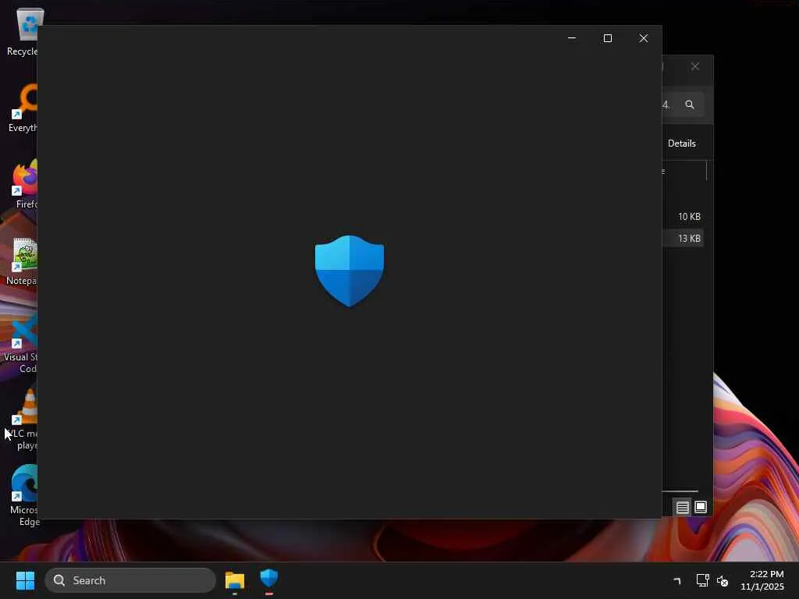The image size is (799, 599).
Task: Click the tray overflow indicator icon
Action: pyautogui.click(x=677, y=580)
